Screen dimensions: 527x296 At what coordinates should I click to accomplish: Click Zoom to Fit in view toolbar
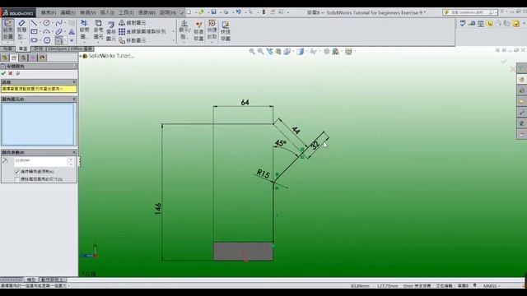point(252,51)
